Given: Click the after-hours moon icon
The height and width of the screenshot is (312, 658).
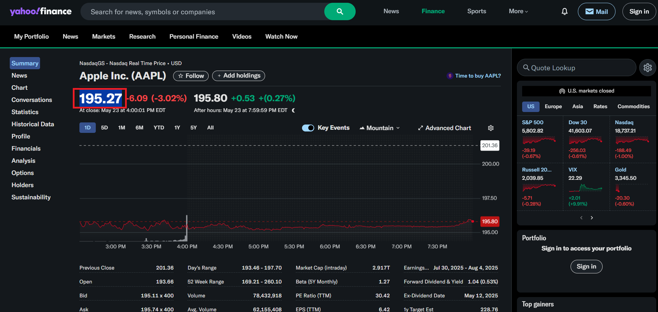Looking at the screenshot, I should (x=293, y=110).
